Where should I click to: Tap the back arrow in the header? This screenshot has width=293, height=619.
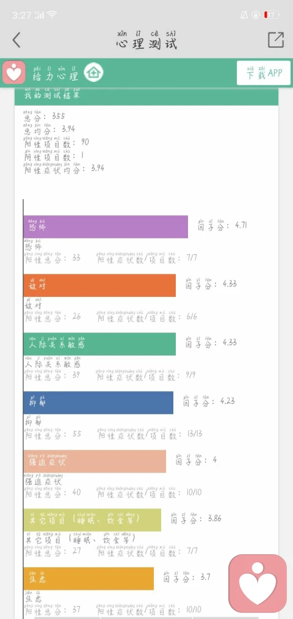pos(16,40)
